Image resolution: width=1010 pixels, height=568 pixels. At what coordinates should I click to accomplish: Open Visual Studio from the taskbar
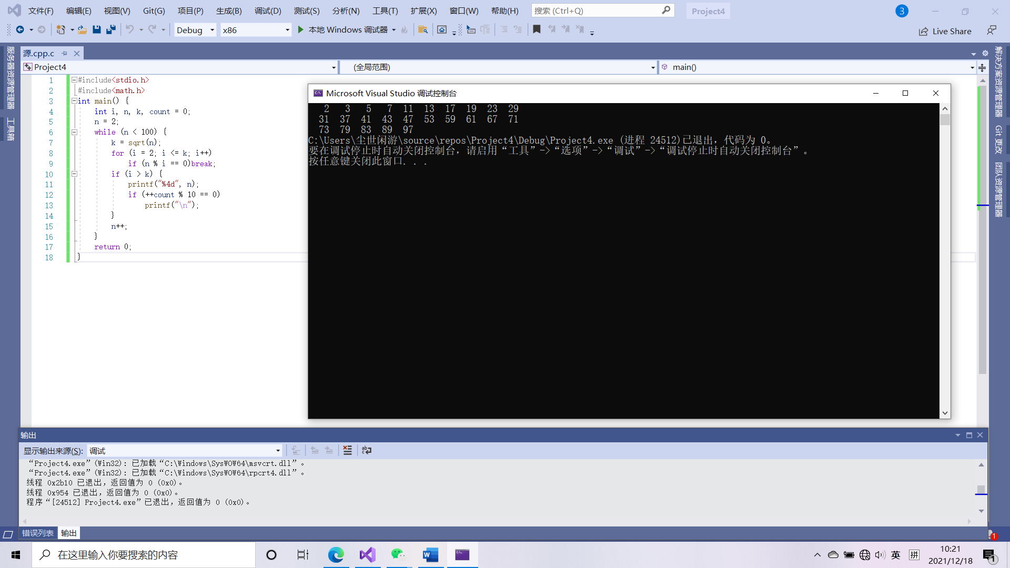click(368, 555)
